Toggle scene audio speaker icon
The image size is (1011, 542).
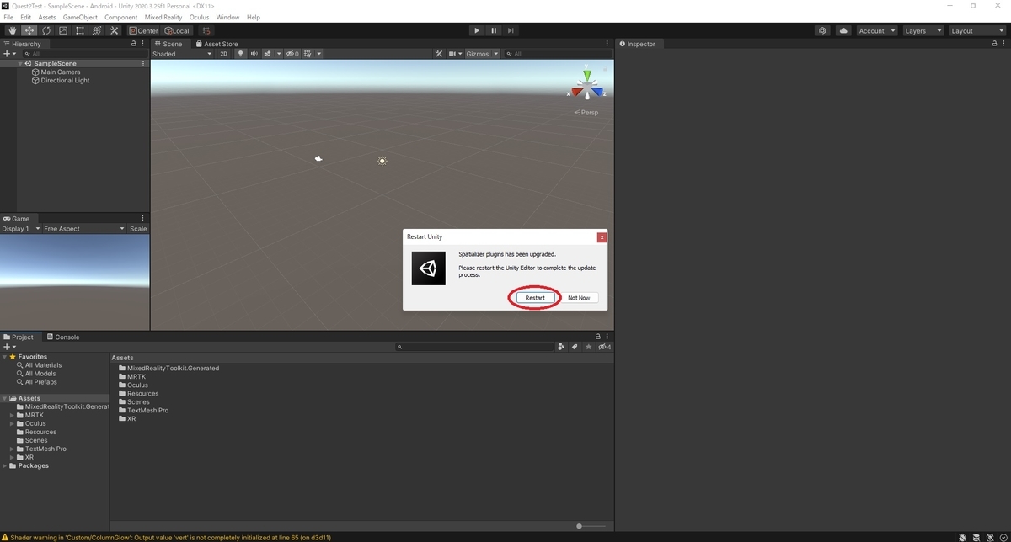[x=254, y=54]
